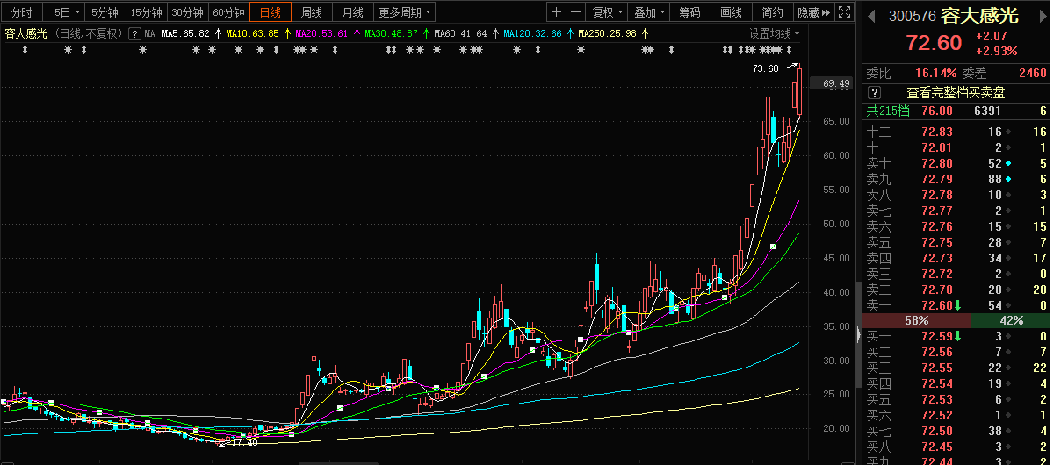Click 十二 72.83 order row
1050x465 pixels.
pyautogui.click(x=956, y=132)
